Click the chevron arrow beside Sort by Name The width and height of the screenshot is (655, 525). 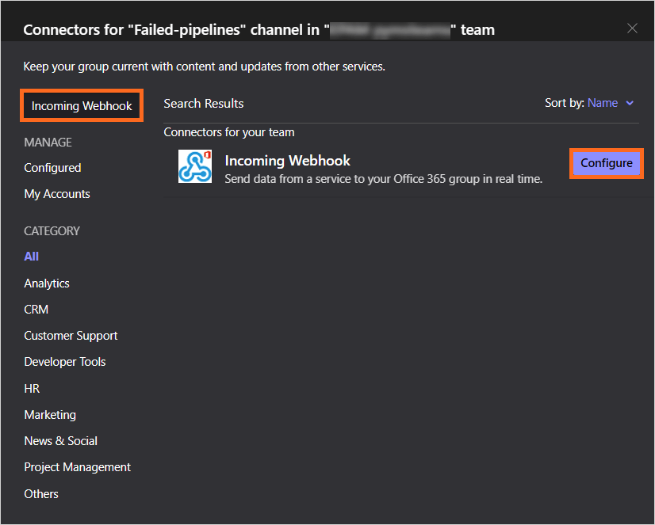point(630,103)
